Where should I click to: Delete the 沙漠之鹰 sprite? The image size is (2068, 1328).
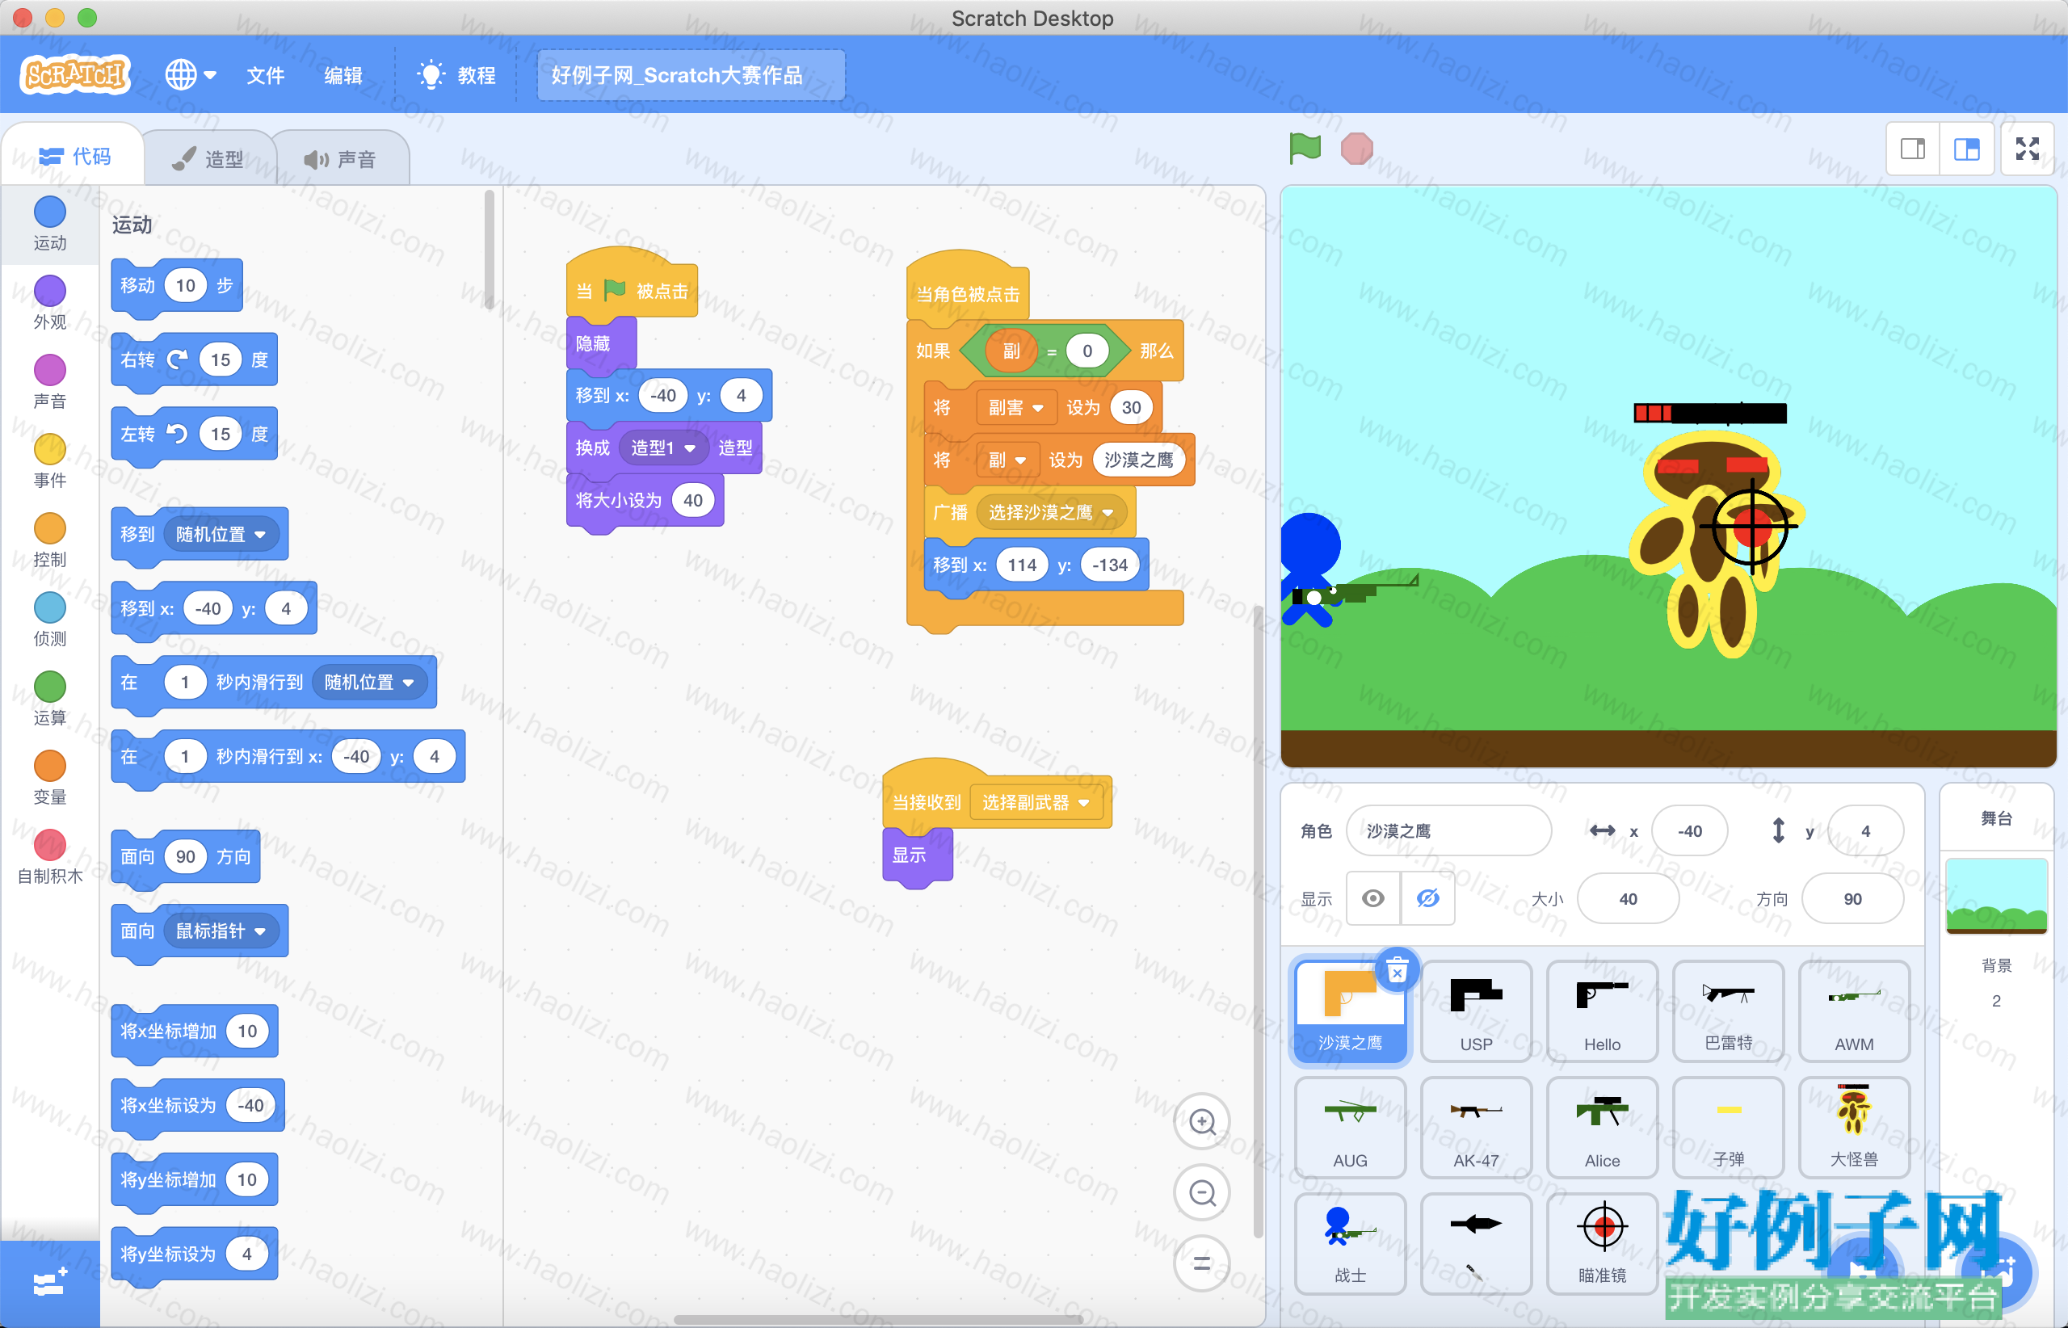click(x=1397, y=970)
